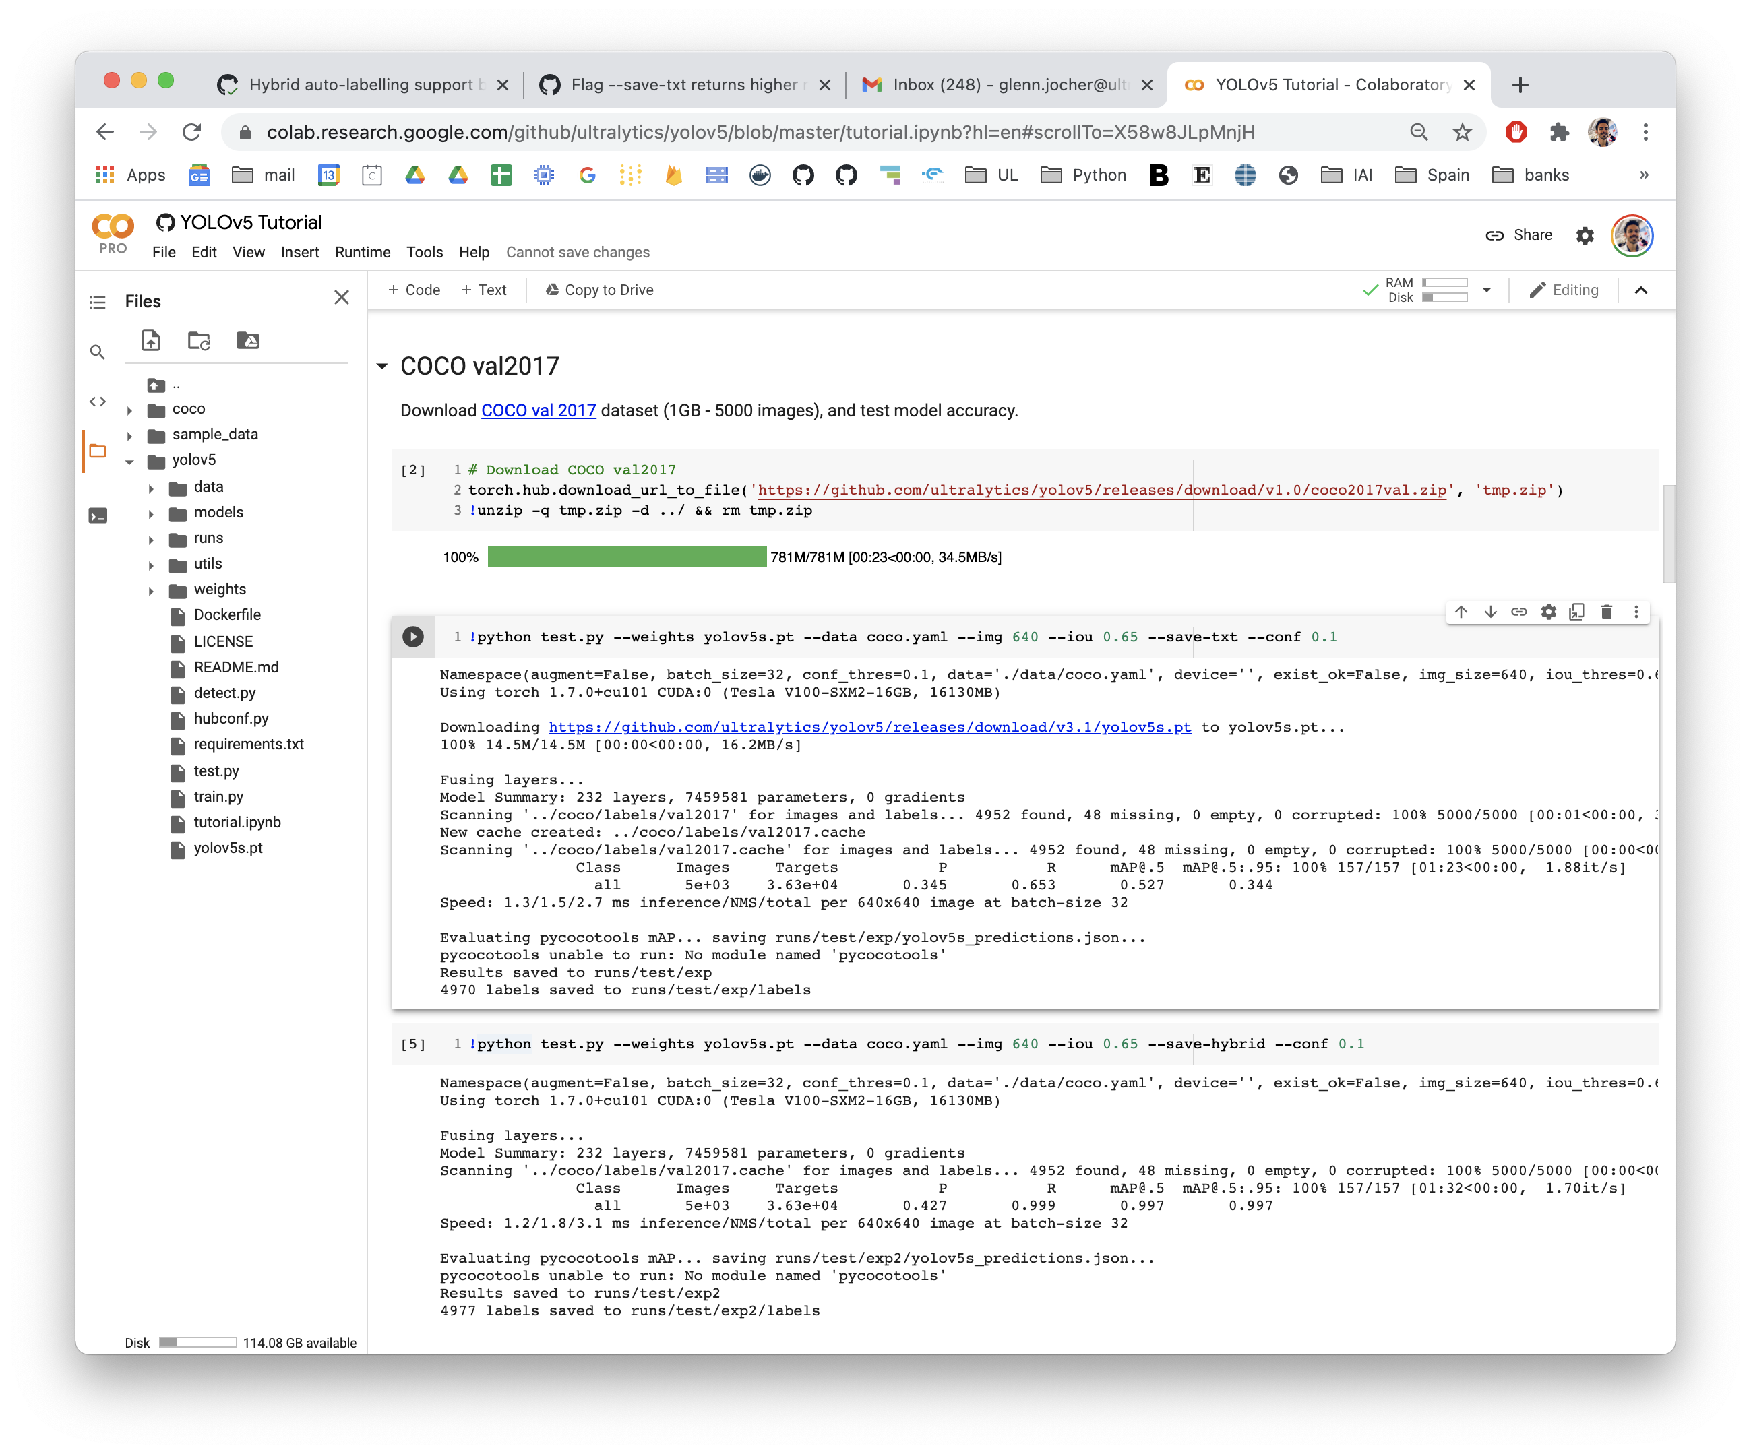This screenshot has height=1454, width=1751.
Task: Open the Runtime menu
Action: click(363, 253)
